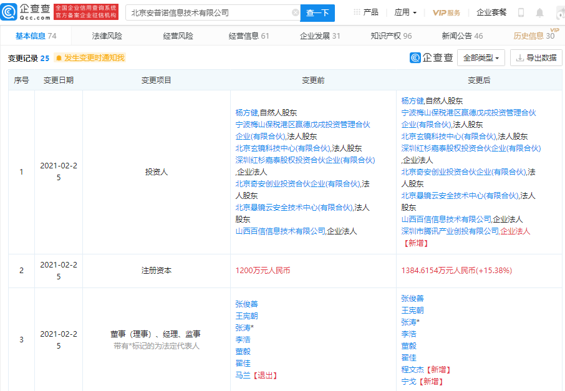Open 北京奇安创业投资合伙企业 link in 变更后 column

[464, 172]
